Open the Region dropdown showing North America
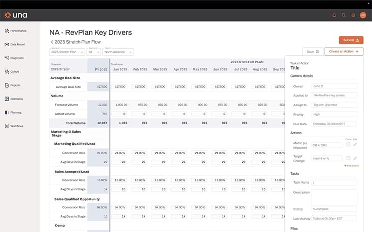Screen dimensions: 372x232 click(x=118, y=52)
